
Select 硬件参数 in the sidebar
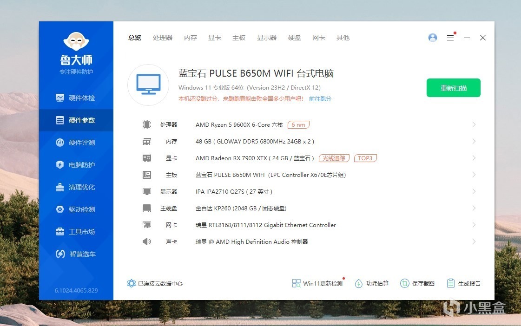(x=76, y=120)
